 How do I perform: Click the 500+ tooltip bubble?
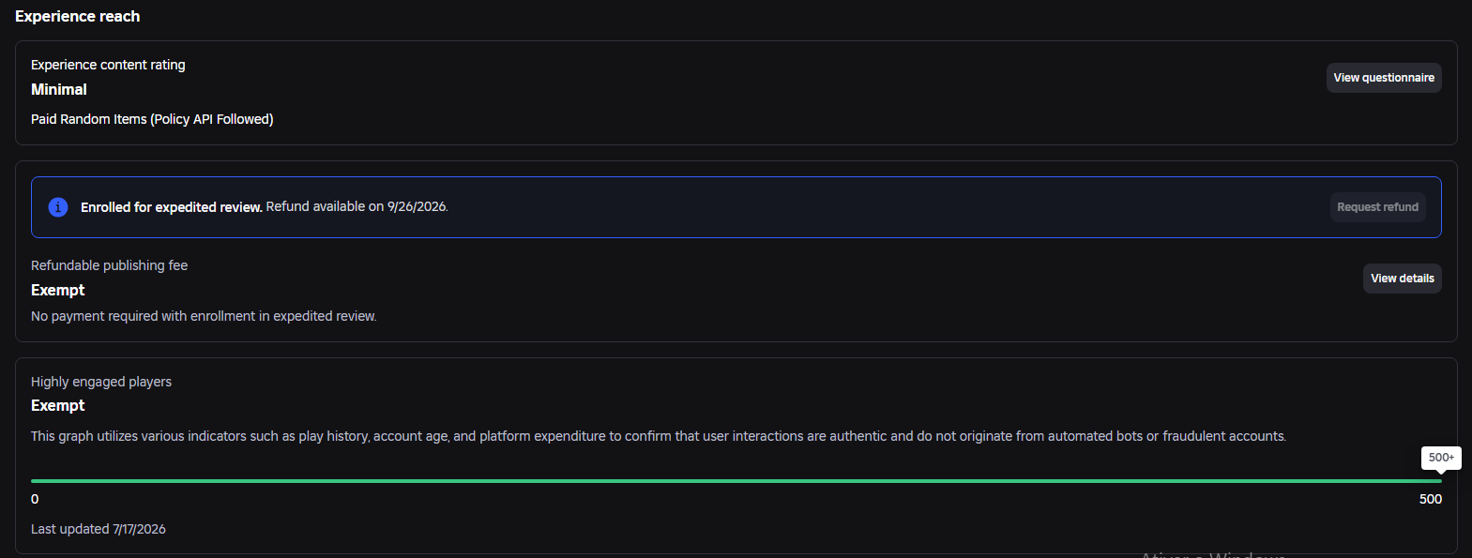pyautogui.click(x=1441, y=458)
